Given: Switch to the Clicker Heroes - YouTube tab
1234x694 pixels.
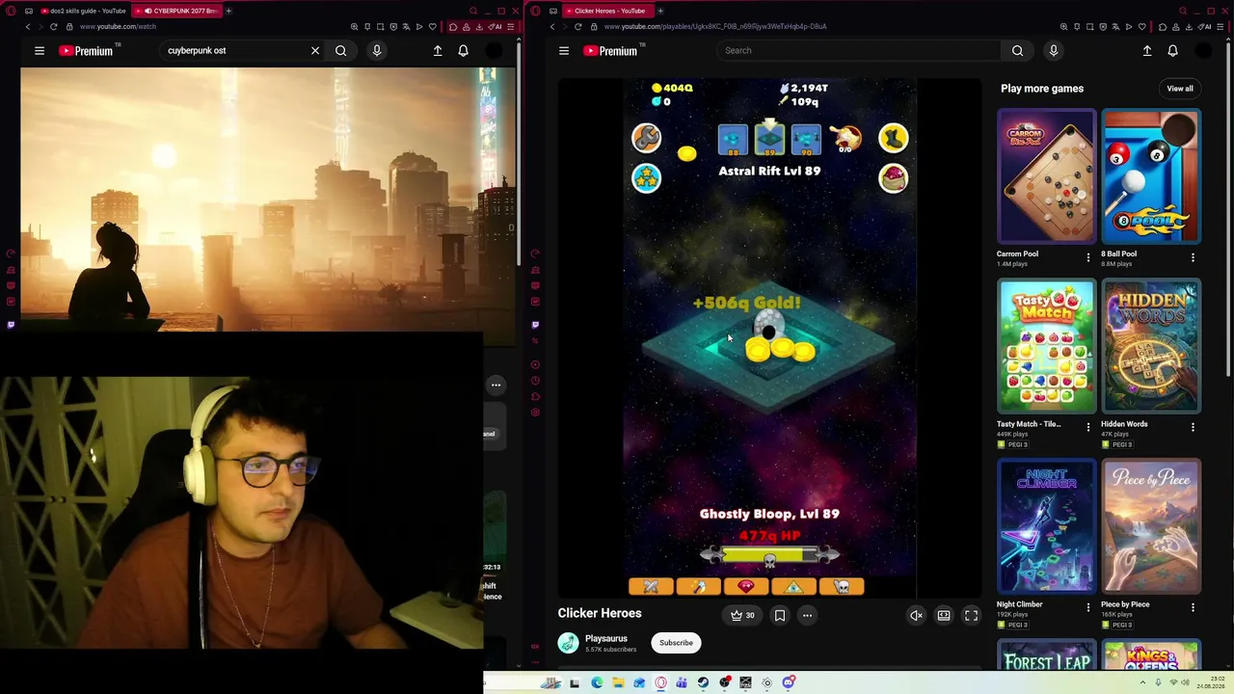Looking at the screenshot, I should 607,11.
